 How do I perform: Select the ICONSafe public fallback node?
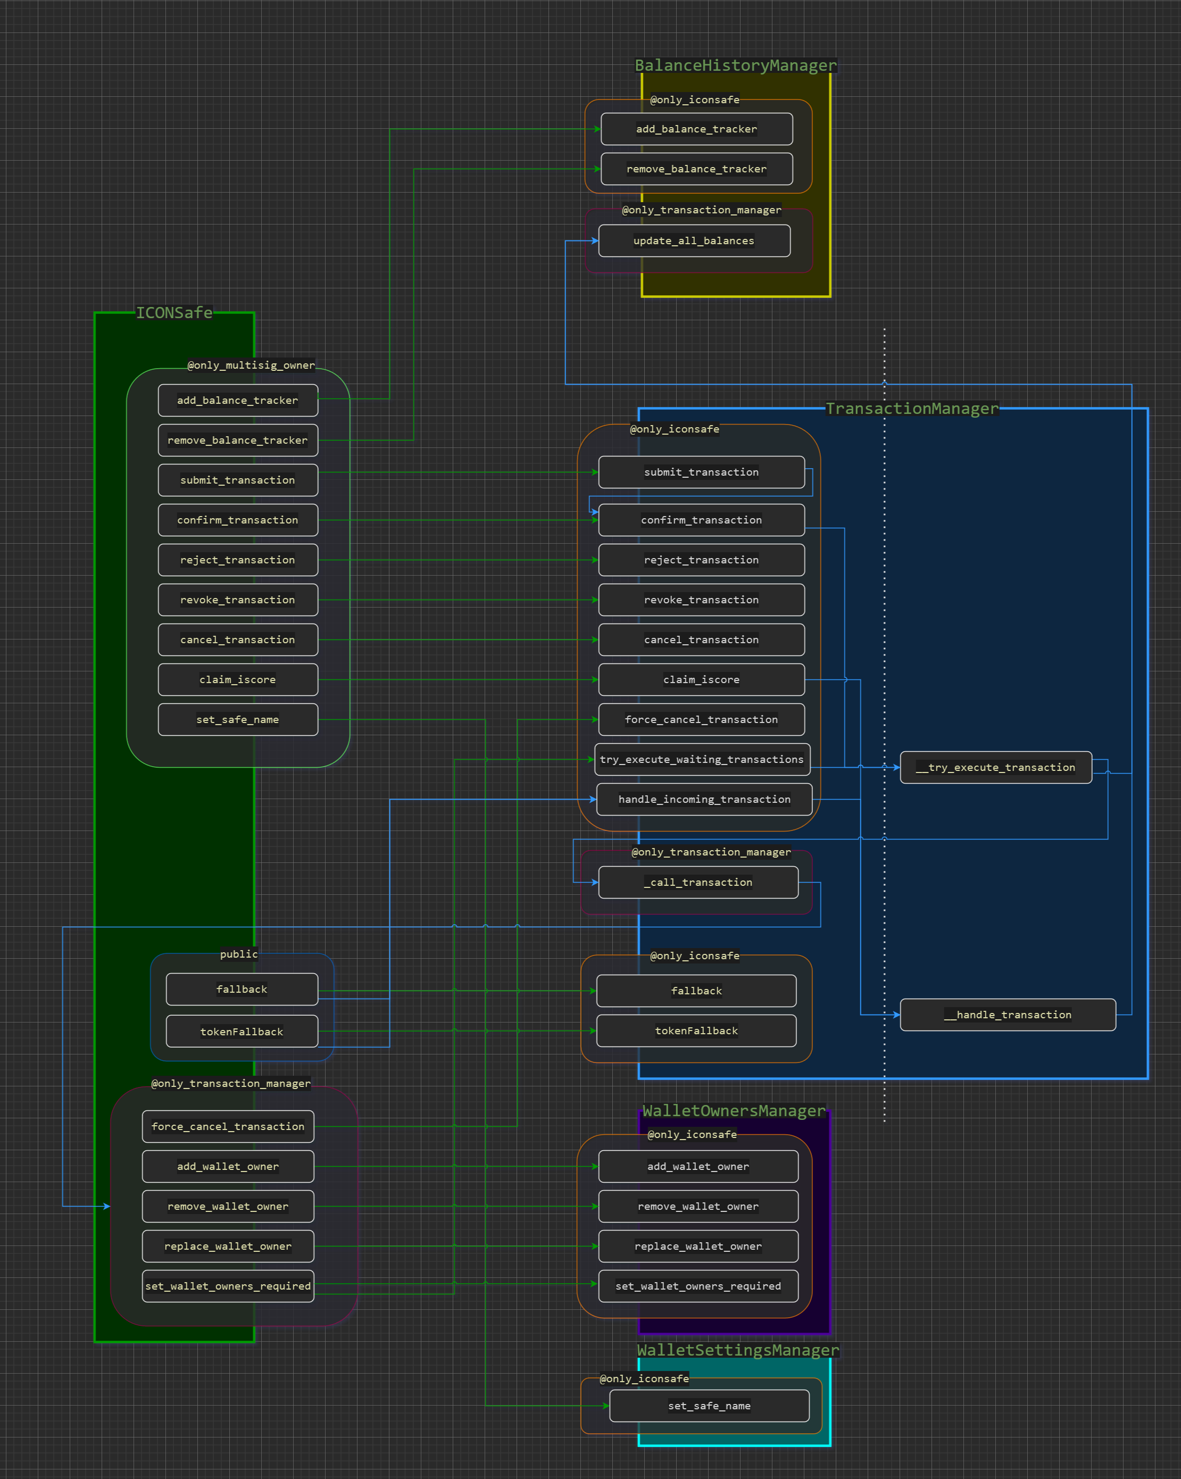click(242, 989)
